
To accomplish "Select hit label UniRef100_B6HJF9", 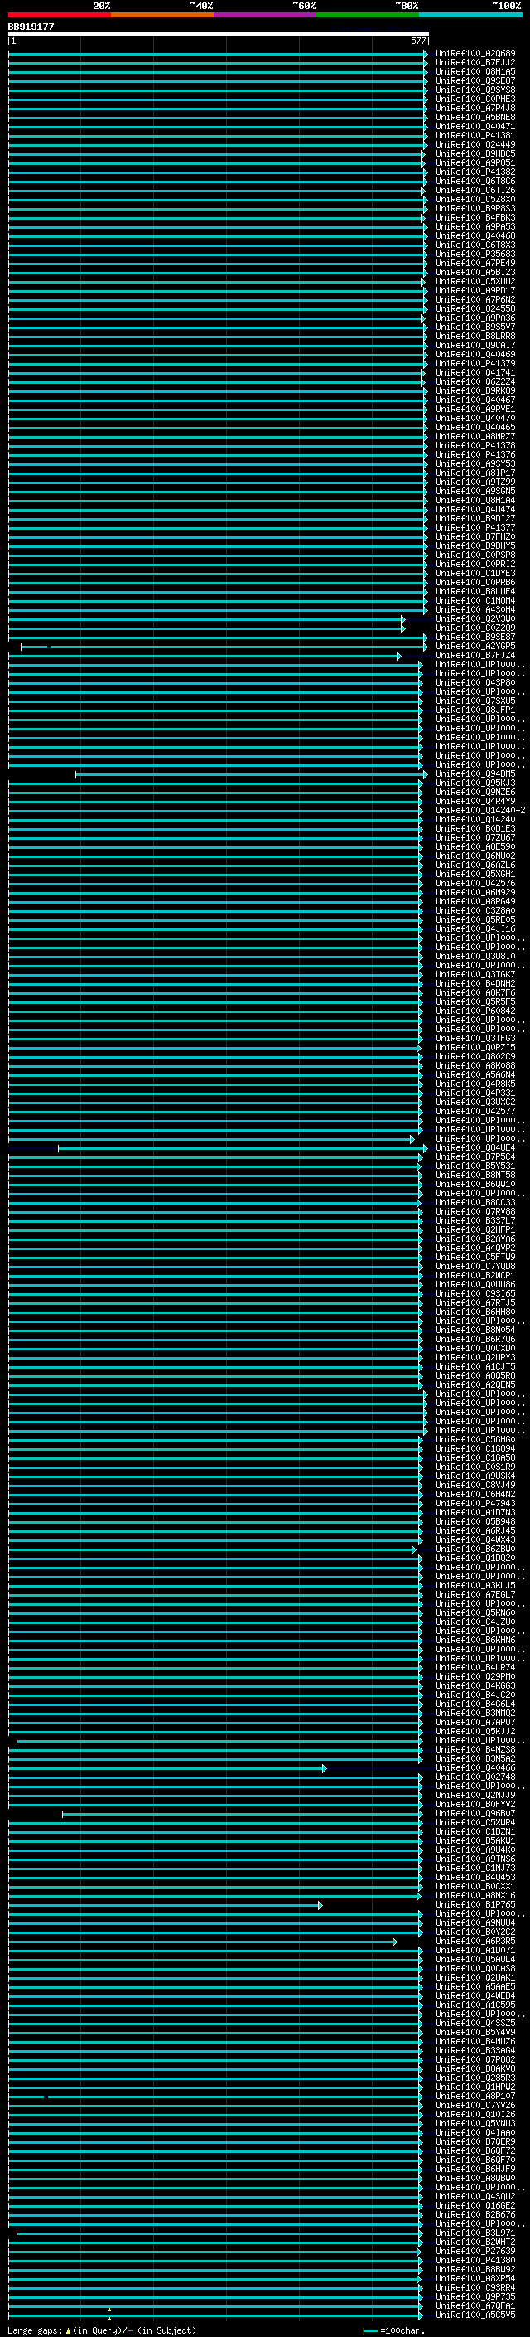I will click(x=475, y=2170).
